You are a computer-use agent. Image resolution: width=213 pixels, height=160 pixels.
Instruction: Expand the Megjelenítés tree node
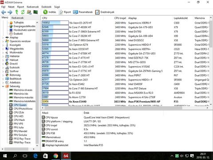pyautogui.click(x=3, y=49)
